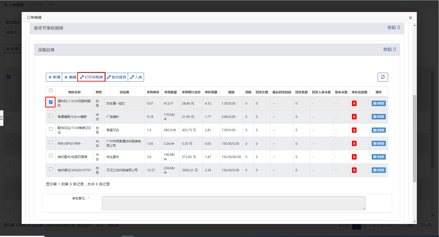Close the 订单编辑 dialog
The height and width of the screenshot is (237, 439).
410,18
